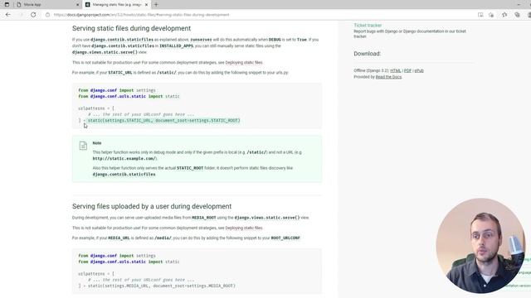Download the offline HTML docs
The image size is (531, 298).
[x=395, y=70]
